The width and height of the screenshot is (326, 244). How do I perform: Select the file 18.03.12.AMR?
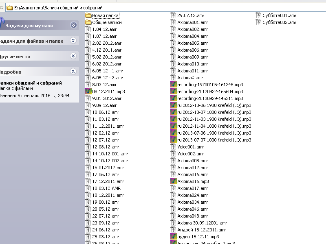click(x=106, y=188)
